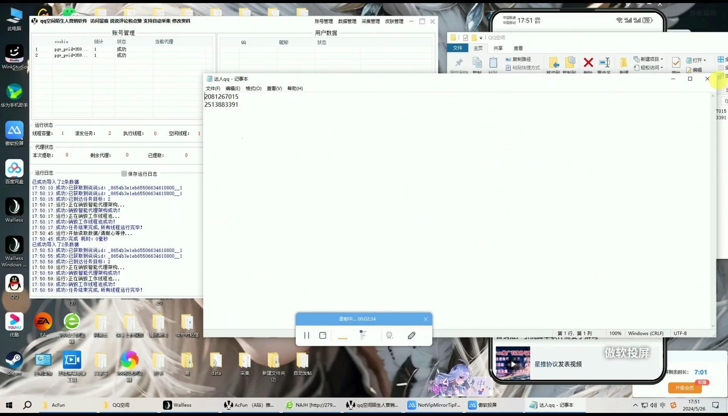Click the taskbar search icon

(27, 405)
